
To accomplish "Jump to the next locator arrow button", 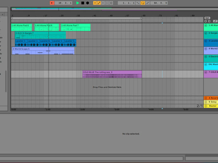I will point(209,21).
